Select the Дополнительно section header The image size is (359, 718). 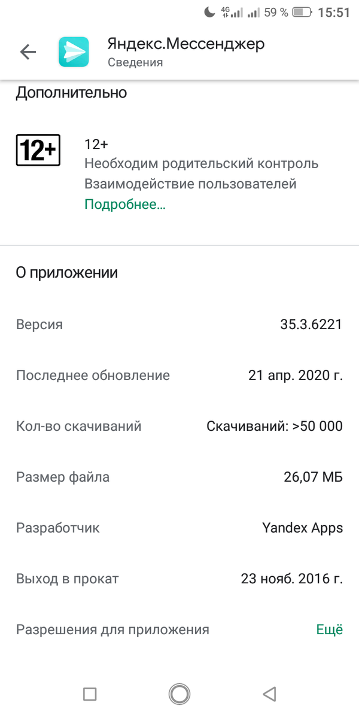[72, 93]
